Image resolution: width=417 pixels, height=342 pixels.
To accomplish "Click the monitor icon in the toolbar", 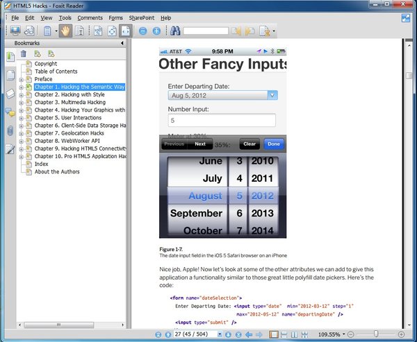I will 15,31.
